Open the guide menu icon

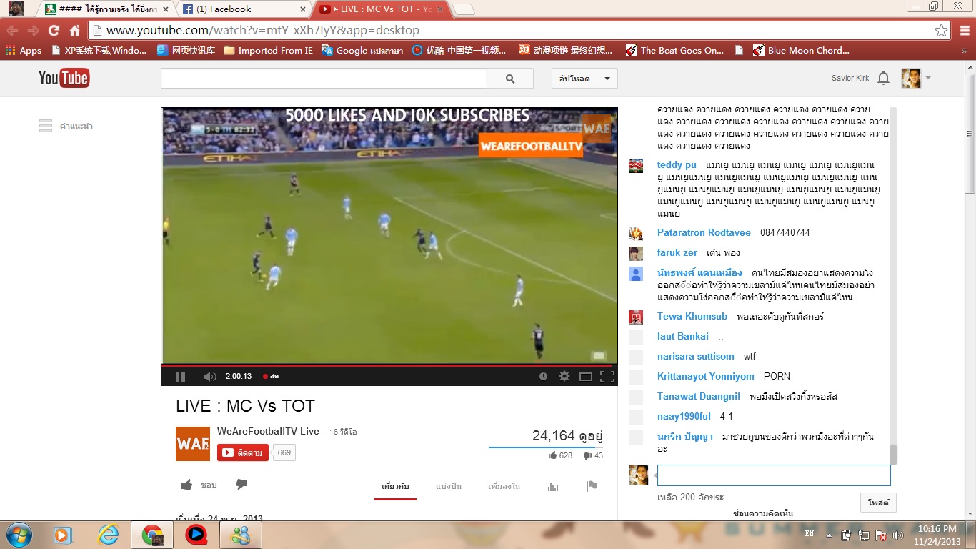[46, 126]
